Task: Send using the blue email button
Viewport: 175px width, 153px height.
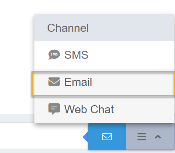Action: pyautogui.click(x=107, y=137)
